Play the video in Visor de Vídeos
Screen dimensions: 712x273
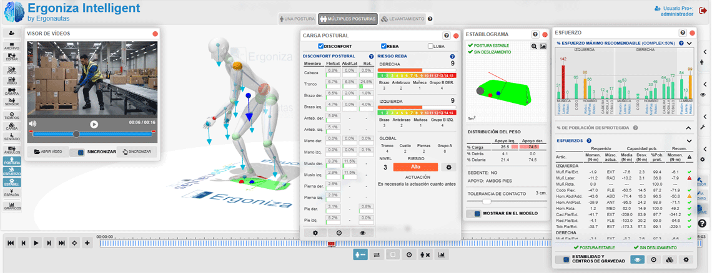click(94, 124)
